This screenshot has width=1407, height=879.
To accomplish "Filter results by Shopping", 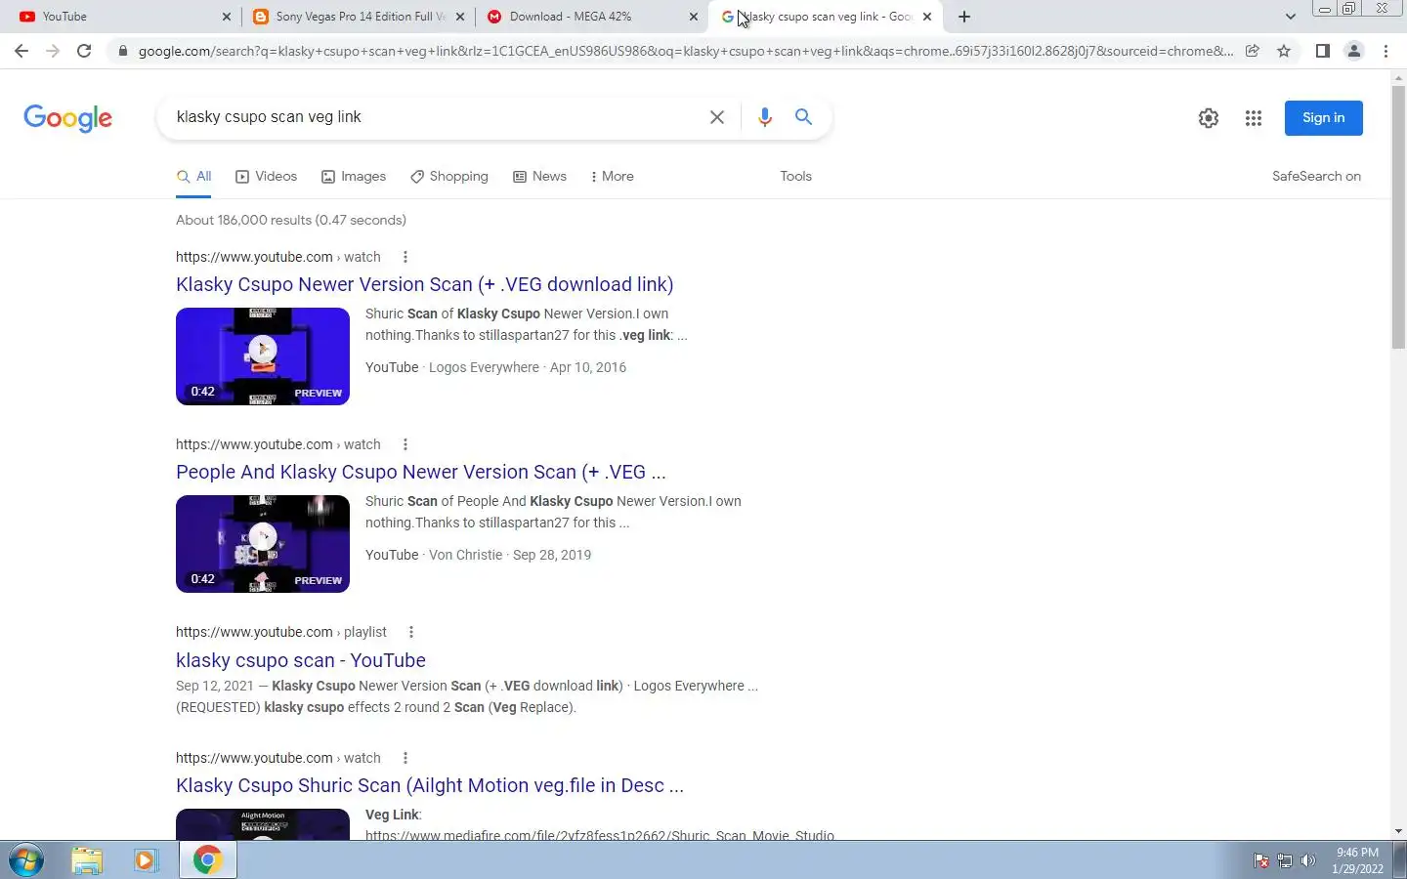I will 449,176.
